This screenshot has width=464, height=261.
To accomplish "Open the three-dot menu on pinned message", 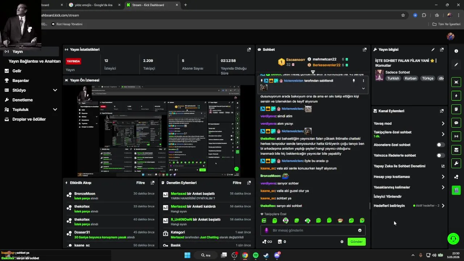I will (x=363, y=81).
